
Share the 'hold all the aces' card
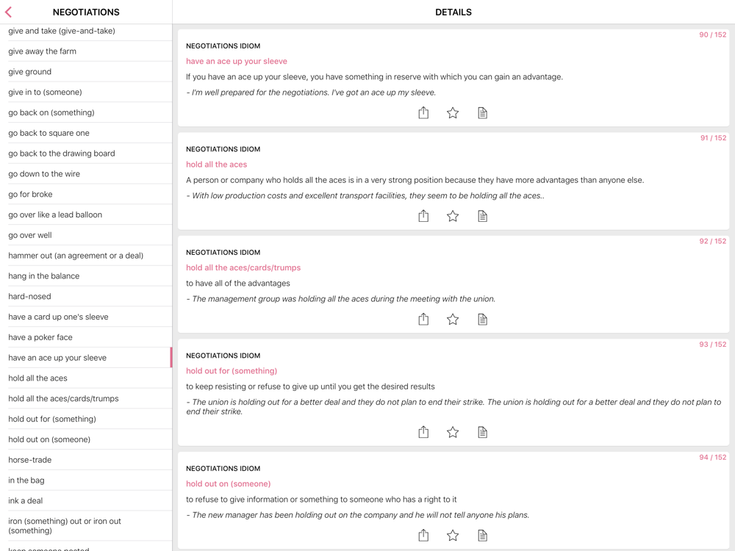[x=423, y=216]
